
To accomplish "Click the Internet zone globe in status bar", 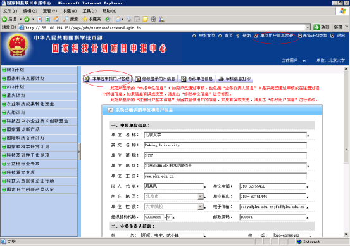I will (x=299, y=242).
